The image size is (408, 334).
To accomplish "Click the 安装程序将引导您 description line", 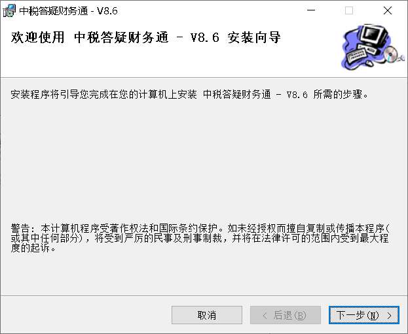I will coord(189,94).
